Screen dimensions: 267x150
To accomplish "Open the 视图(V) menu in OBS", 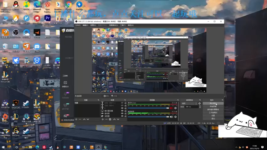I will click(93, 25).
